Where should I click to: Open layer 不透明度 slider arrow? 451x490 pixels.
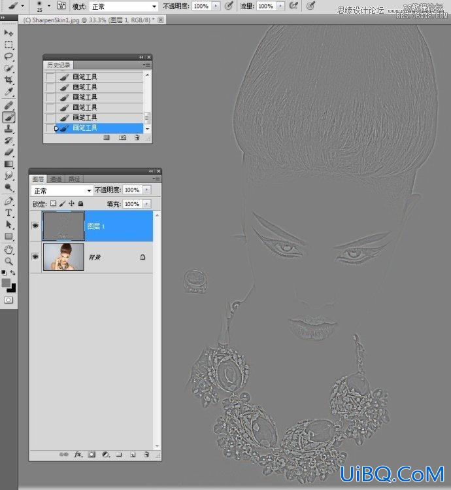point(146,190)
